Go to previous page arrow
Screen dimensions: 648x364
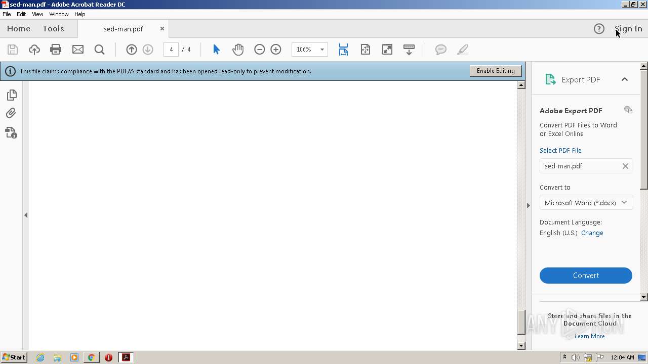pos(132,50)
